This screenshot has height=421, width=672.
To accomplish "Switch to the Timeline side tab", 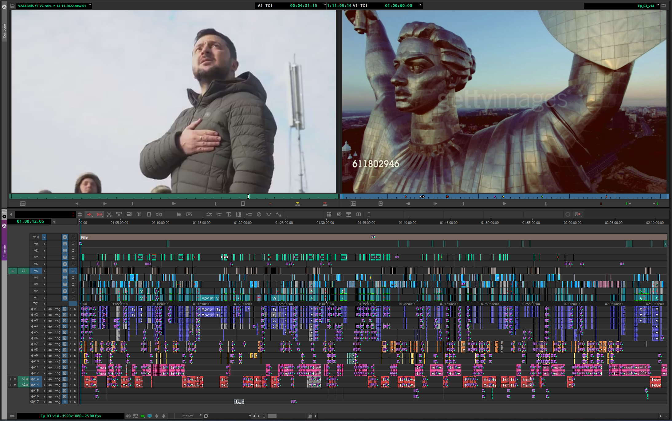I will pyautogui.click(x=4, y=251).
